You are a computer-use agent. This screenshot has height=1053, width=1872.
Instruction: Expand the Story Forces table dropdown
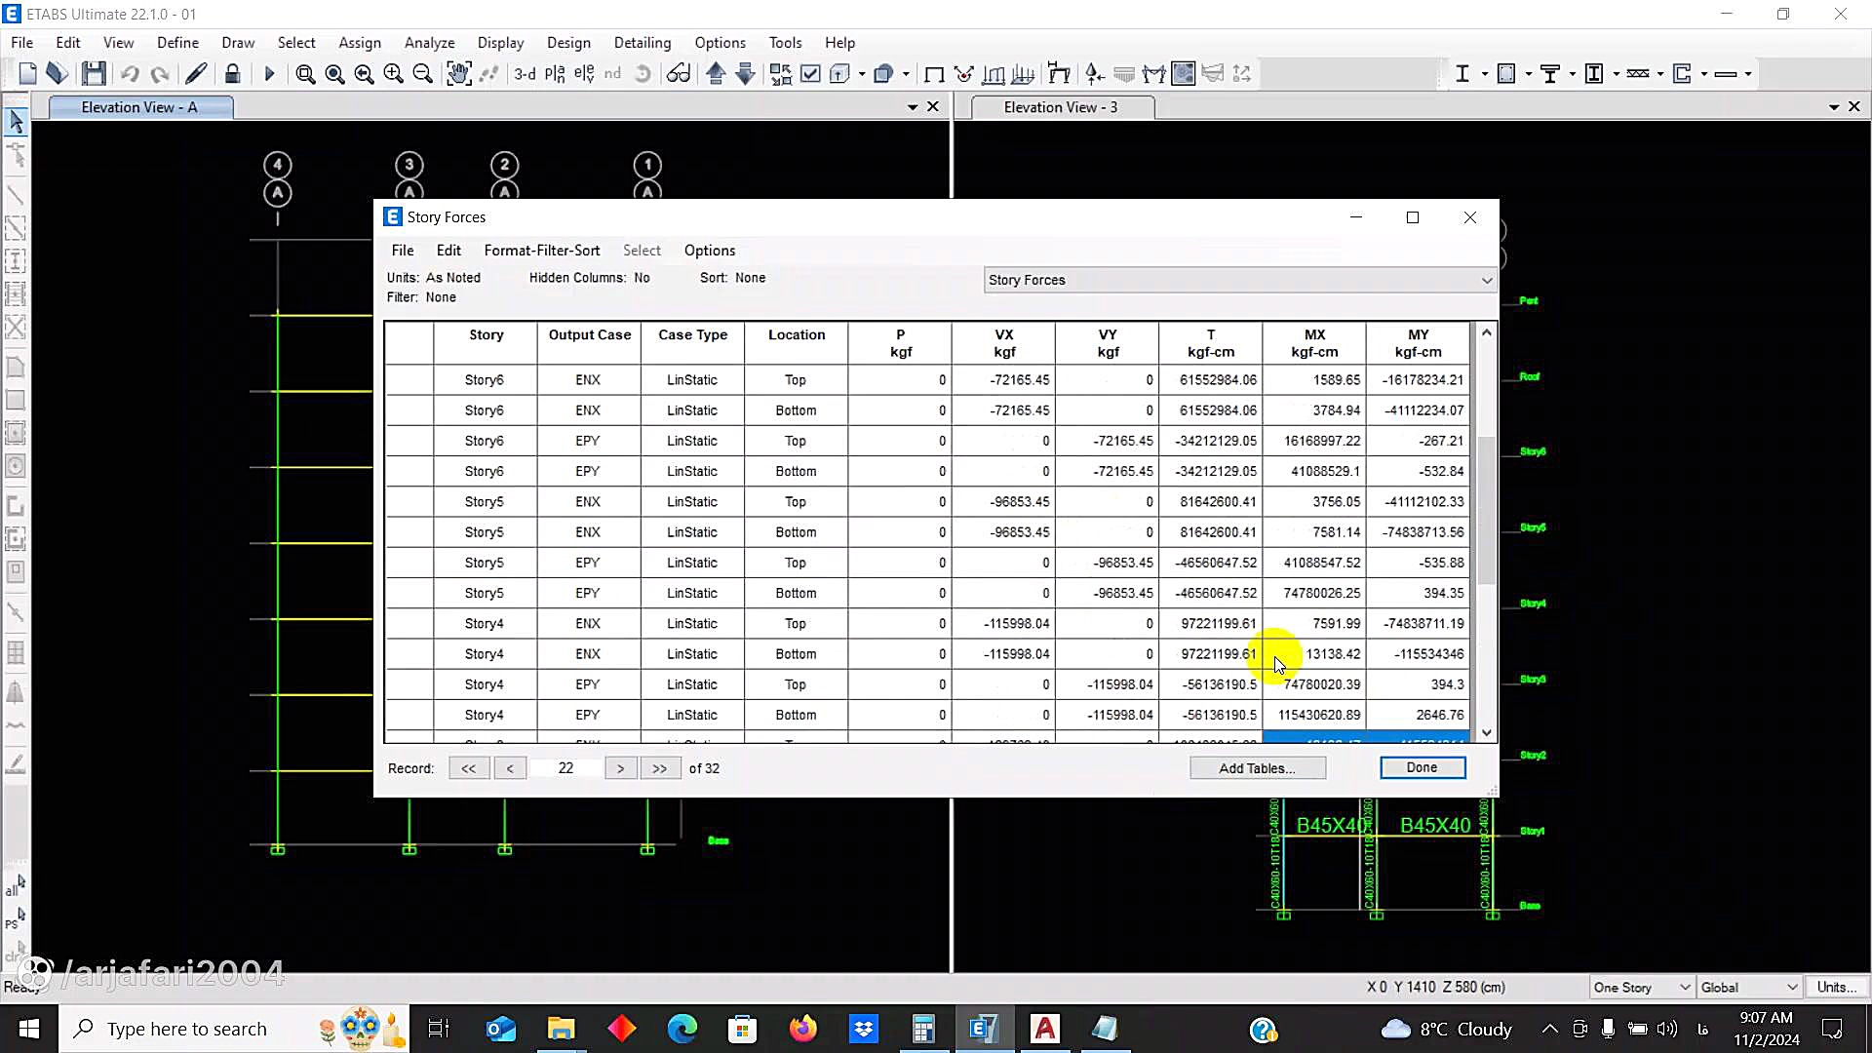pyautogui.click(x=1486, y=280)
